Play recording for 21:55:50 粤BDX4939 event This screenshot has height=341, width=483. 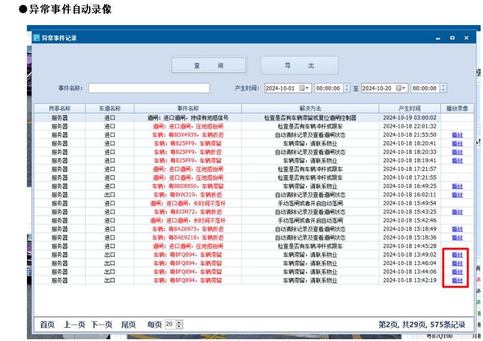(457, 135)
